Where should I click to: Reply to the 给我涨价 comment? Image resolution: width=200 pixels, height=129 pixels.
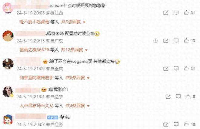[178, 96]
